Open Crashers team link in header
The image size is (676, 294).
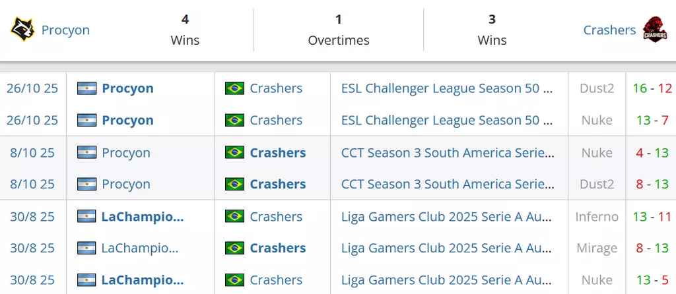coord(609,30)
